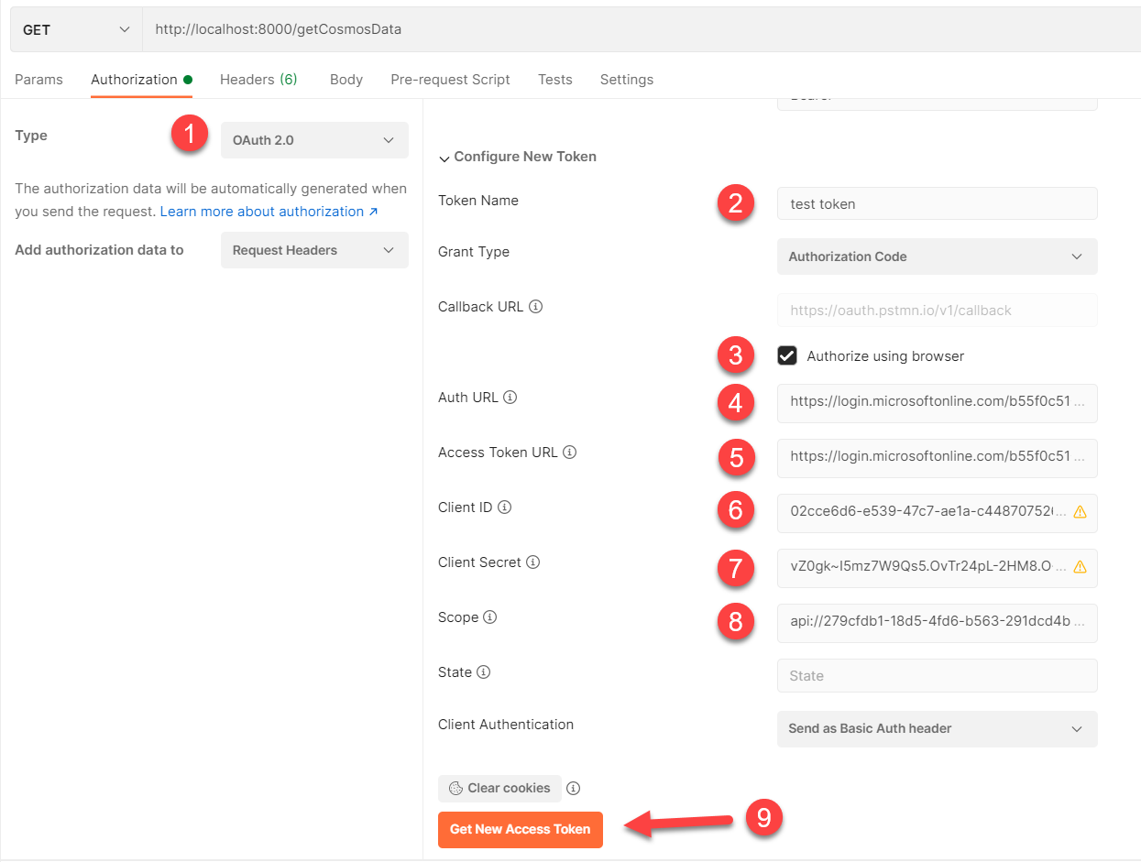Click info icon next to State label

tap(484, 672)
